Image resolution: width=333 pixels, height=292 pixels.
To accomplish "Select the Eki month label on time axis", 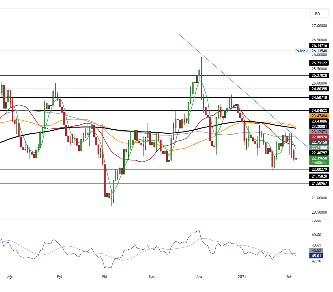I will tap(104, 276).
